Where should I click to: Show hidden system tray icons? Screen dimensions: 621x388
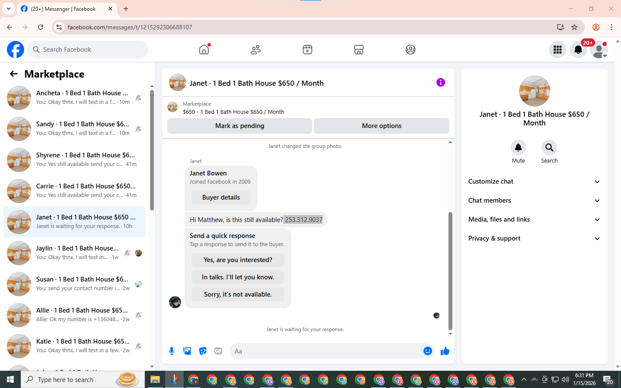click(x=524, y=379)
